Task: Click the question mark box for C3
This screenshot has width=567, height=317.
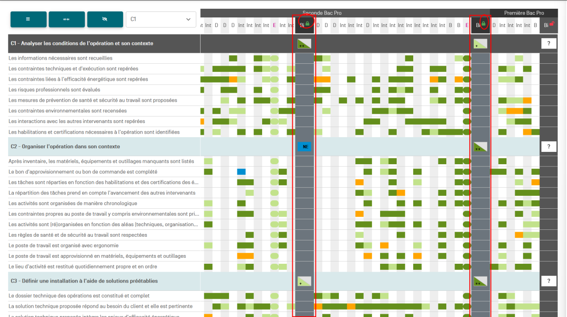Action: click(549, 281)
